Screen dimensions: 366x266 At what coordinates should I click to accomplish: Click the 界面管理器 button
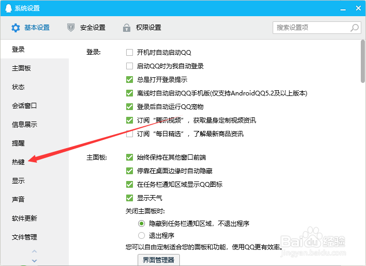(x=158, y=260)
